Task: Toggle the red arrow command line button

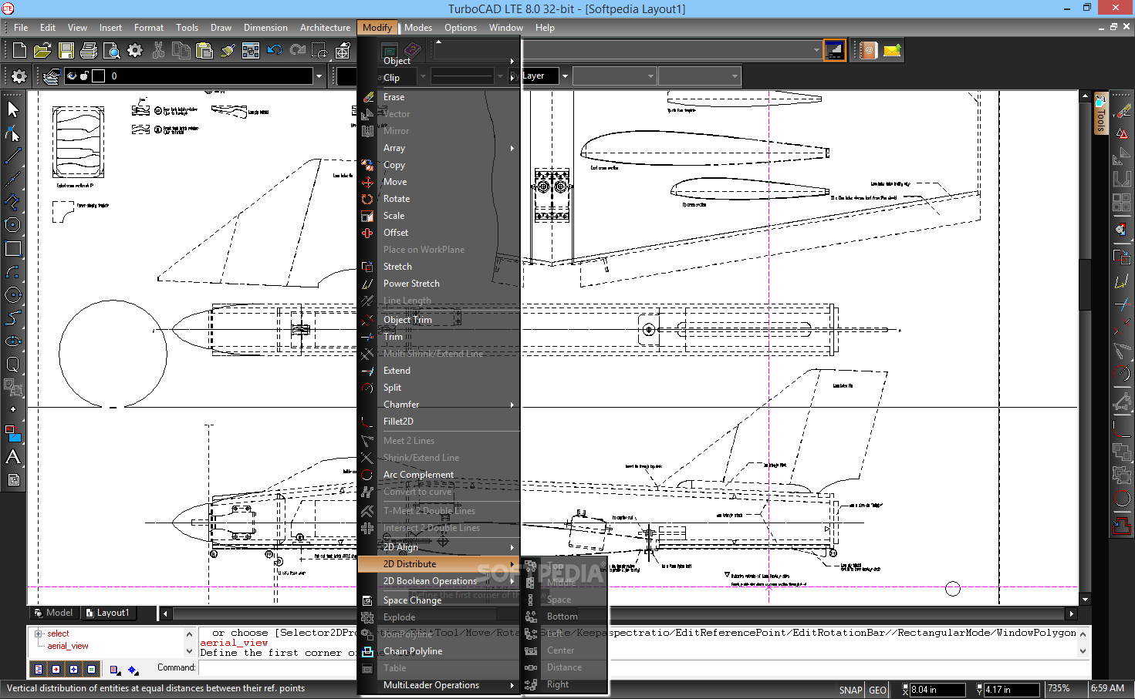Action: point(56,669)
